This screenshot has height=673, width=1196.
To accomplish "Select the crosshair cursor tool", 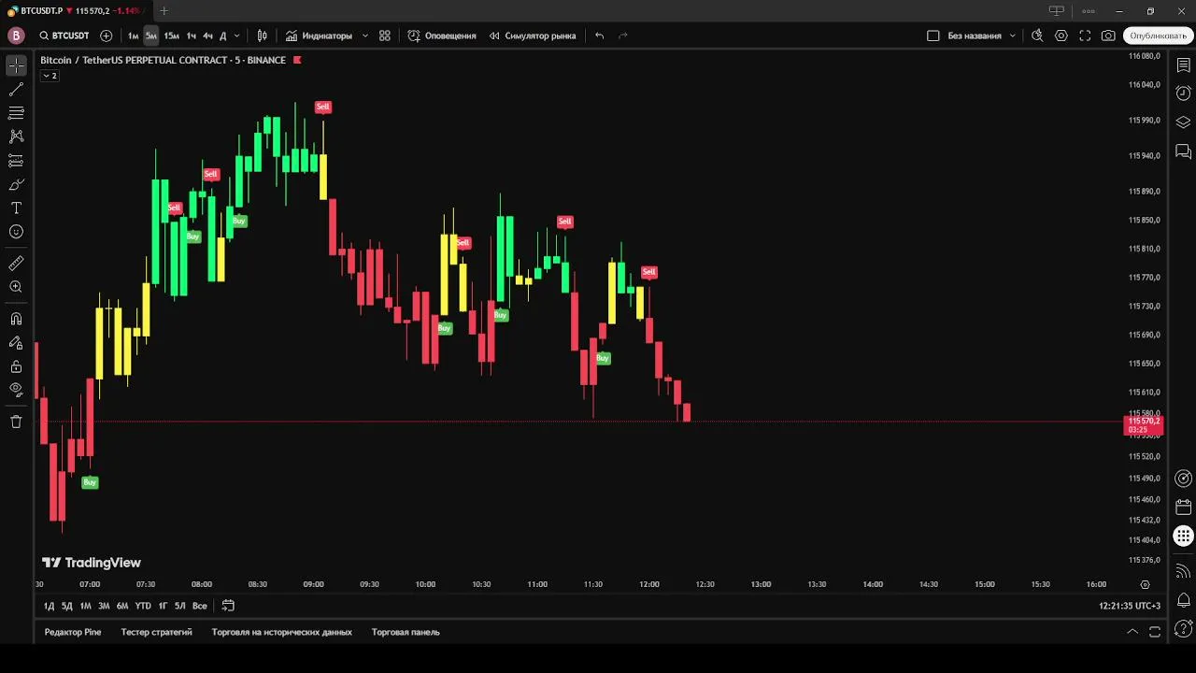I will 16,65.
